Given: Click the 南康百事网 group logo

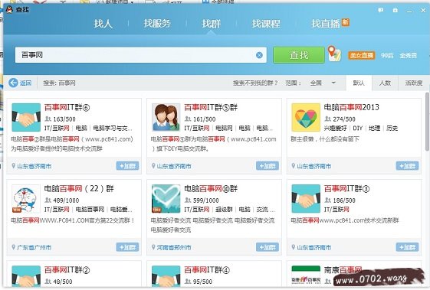Looking at the screenshot, I should point(306,276).
